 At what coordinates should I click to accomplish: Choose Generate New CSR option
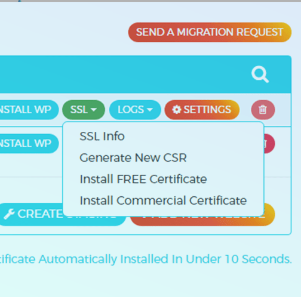pos(133,158)
